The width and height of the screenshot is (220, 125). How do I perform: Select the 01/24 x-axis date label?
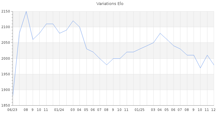pos(59,110)
